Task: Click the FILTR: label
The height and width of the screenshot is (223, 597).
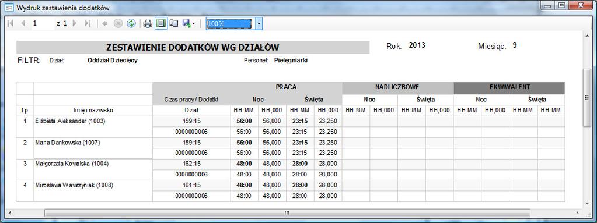Action: click(29, 60)
